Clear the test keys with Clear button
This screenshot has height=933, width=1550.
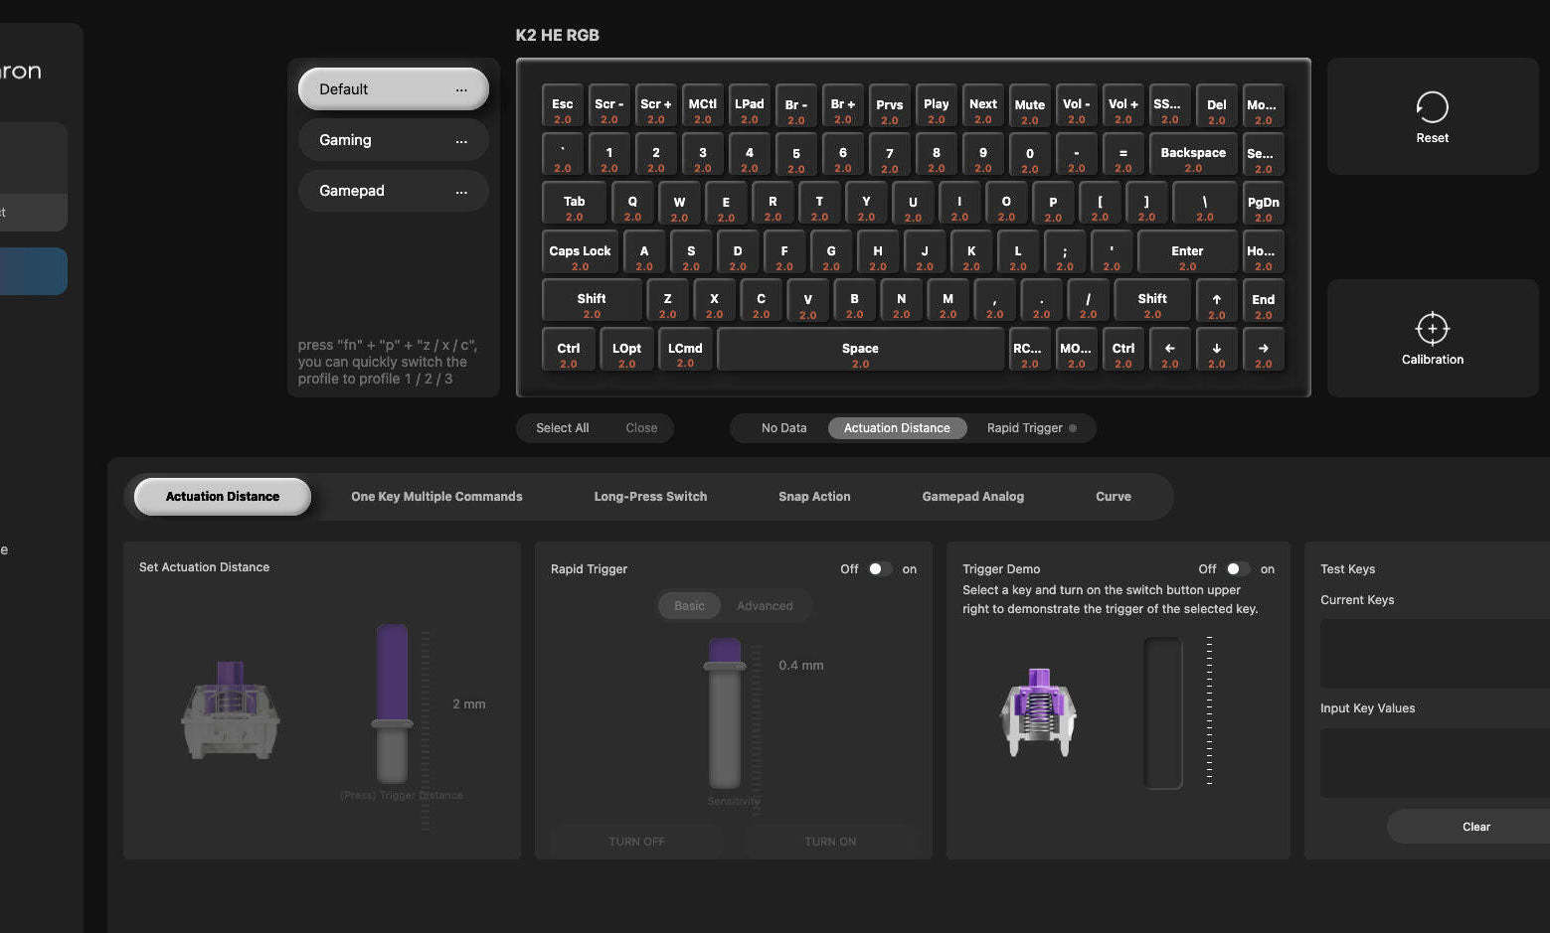(x=1475, y=827)
